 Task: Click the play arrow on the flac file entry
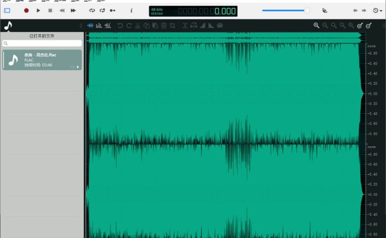pos(78,67)
